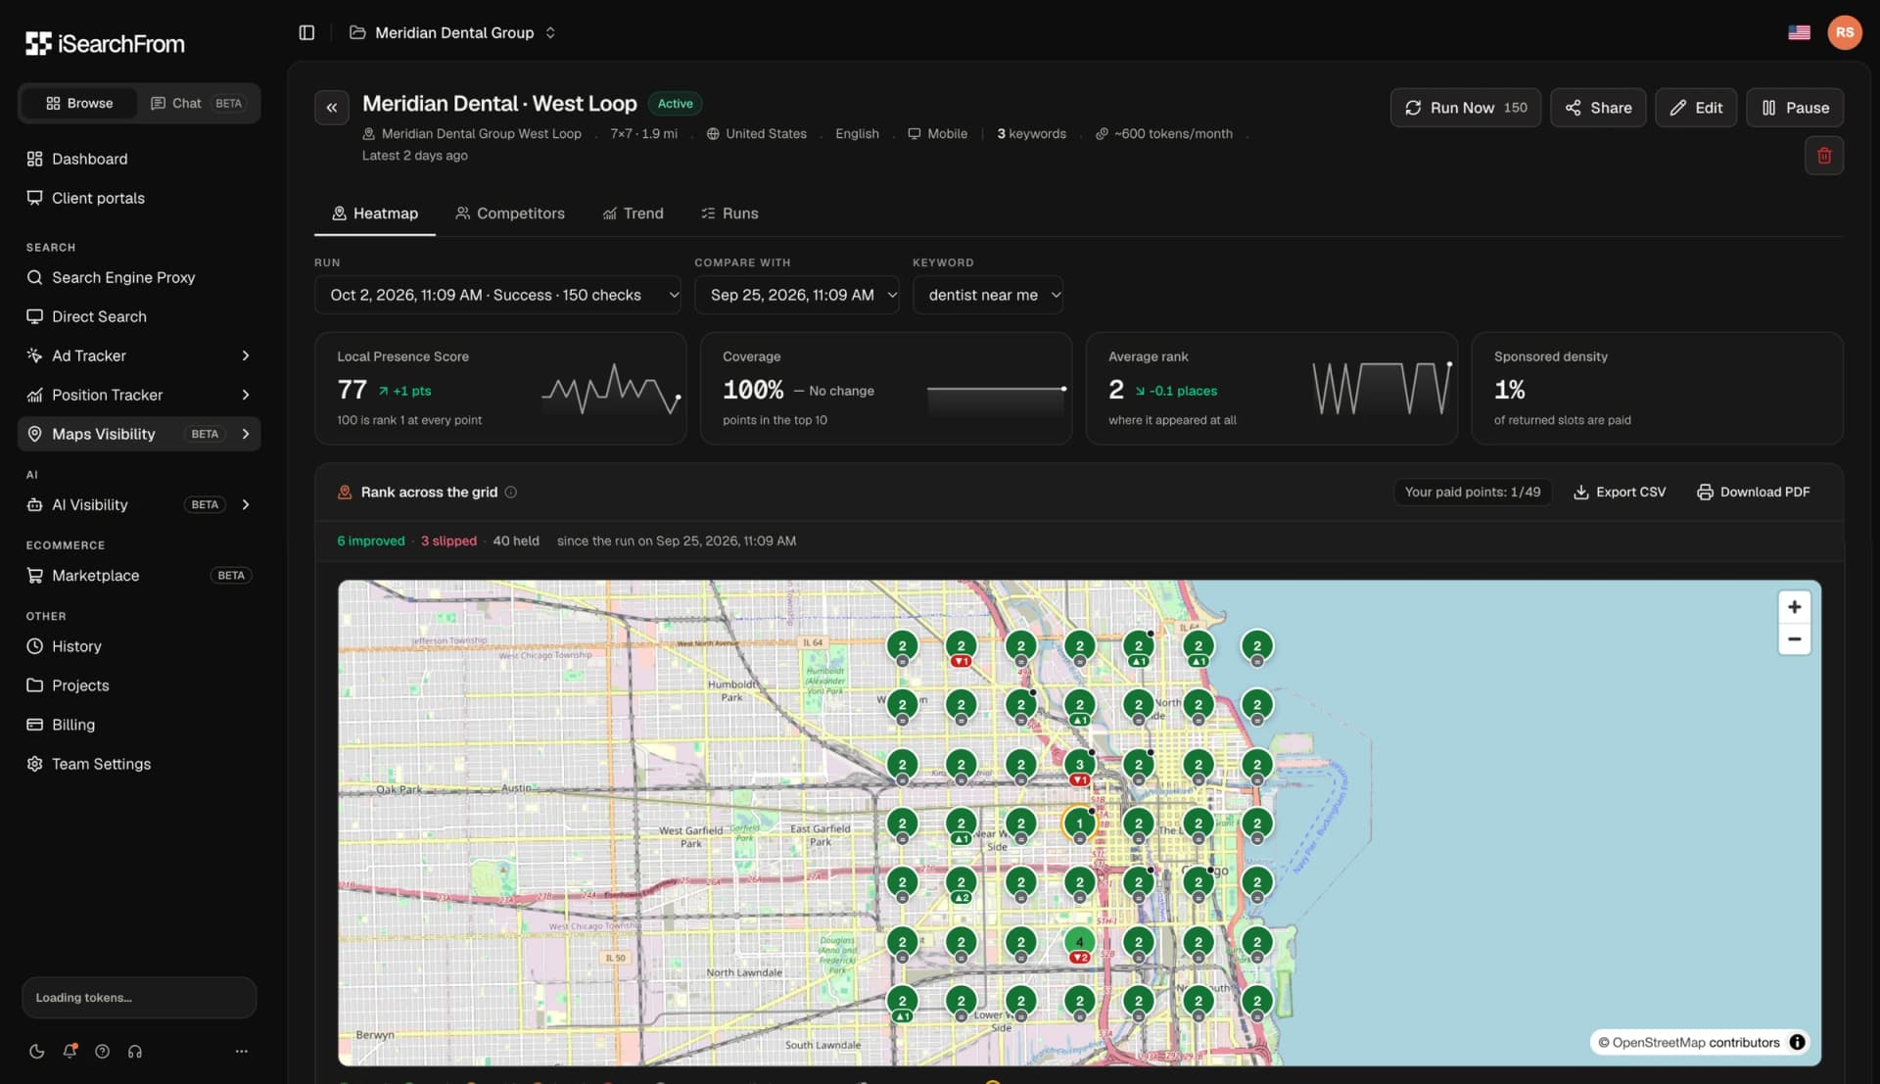Image resolution: width=1880 pixels, height=1084 pixels.
Task: Click Download PDF
Action: pos(1753,492)
